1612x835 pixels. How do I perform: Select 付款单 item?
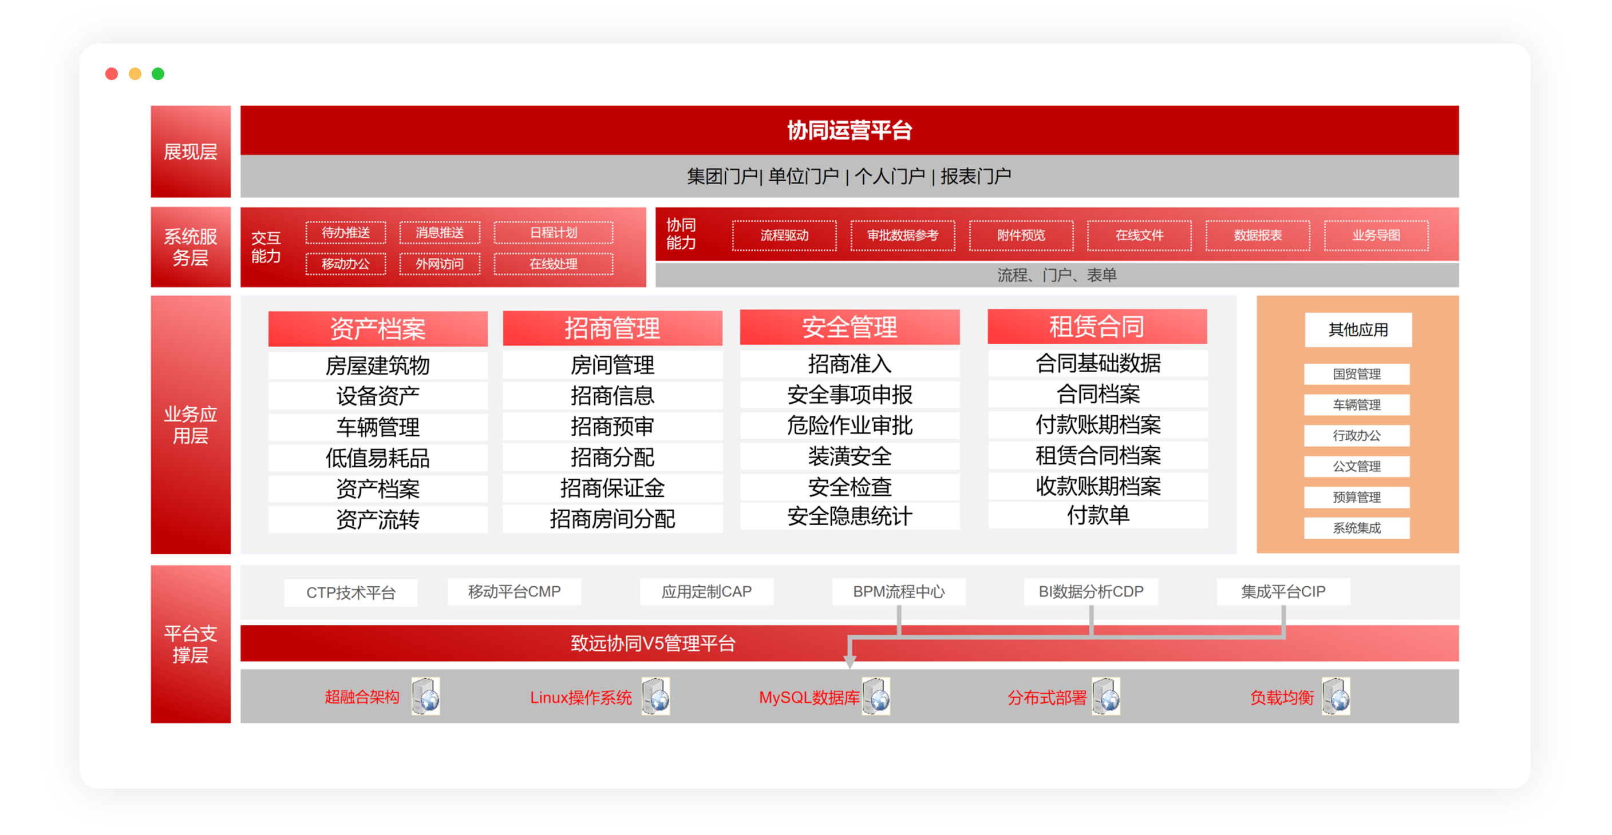point(1097,516)
